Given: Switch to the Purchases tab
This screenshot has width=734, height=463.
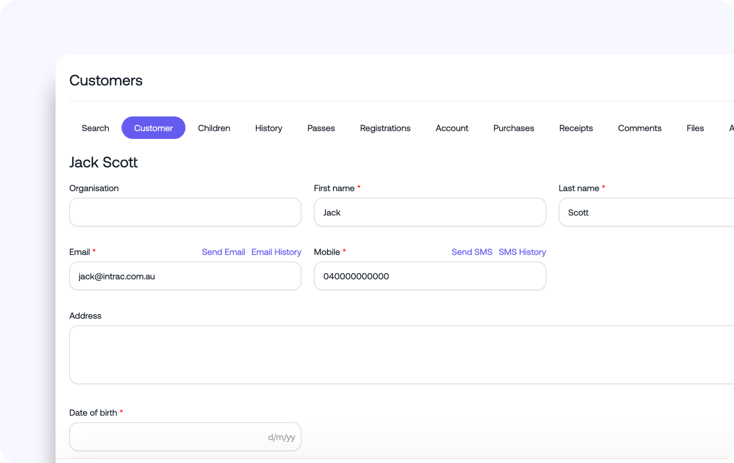Looking at the screenshot, I should (513, 128).
